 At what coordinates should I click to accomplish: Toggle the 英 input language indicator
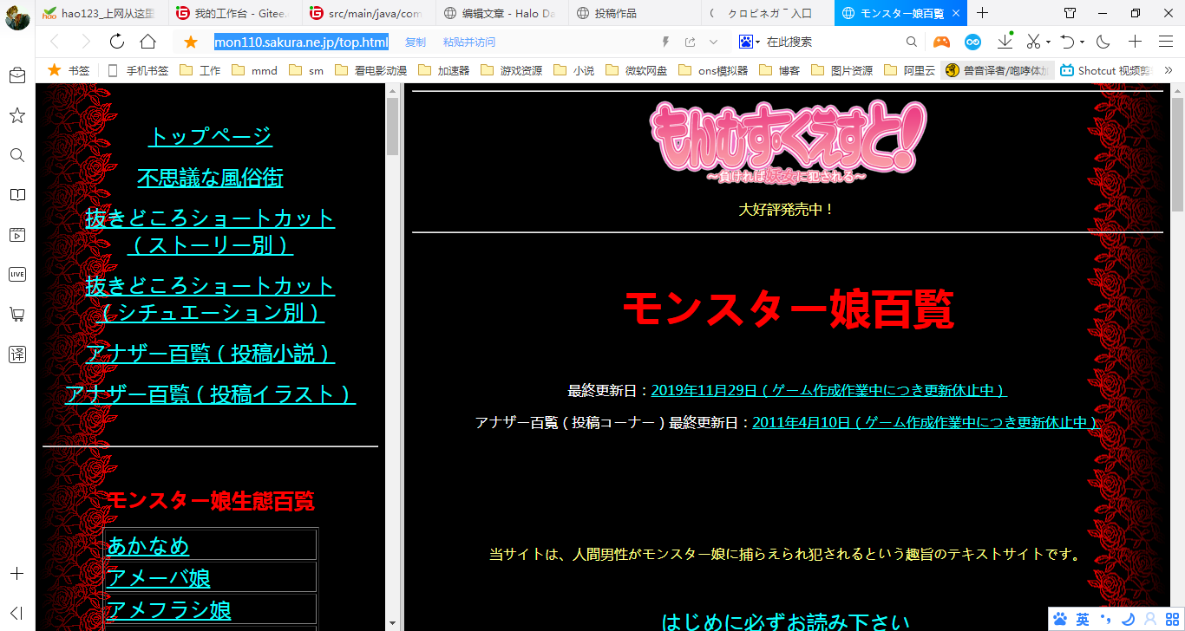pyautogui.click(x=1083, y=619)
